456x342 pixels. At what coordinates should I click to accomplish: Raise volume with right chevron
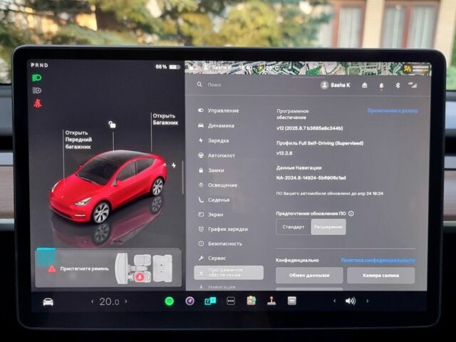[368, 301]
